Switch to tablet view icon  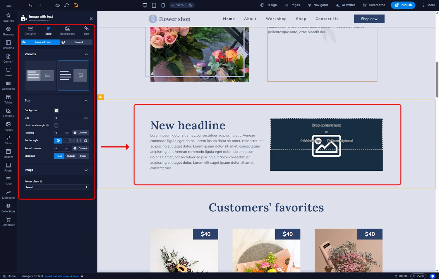[154, 5]
